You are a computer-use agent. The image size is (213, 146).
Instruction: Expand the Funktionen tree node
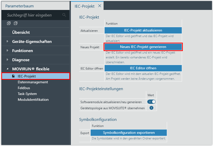[7, 51]
